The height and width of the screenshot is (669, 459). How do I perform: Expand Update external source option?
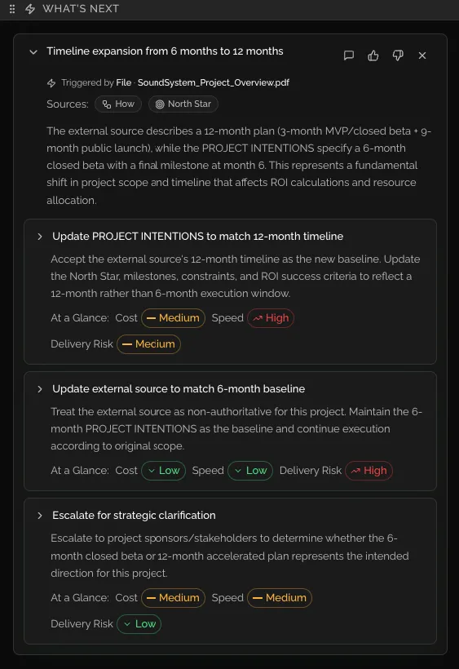[x=40, y=389]
